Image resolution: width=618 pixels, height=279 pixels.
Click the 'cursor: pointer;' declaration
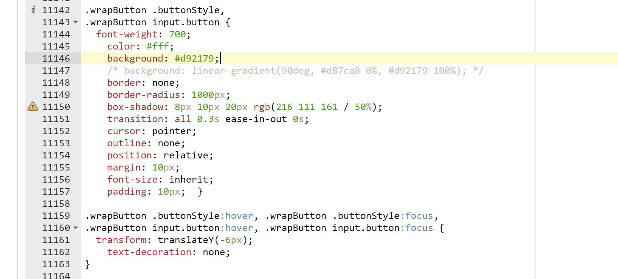tap(152, 131)
